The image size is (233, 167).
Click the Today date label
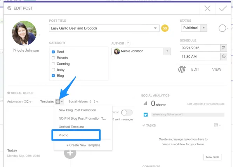(12, 151)
